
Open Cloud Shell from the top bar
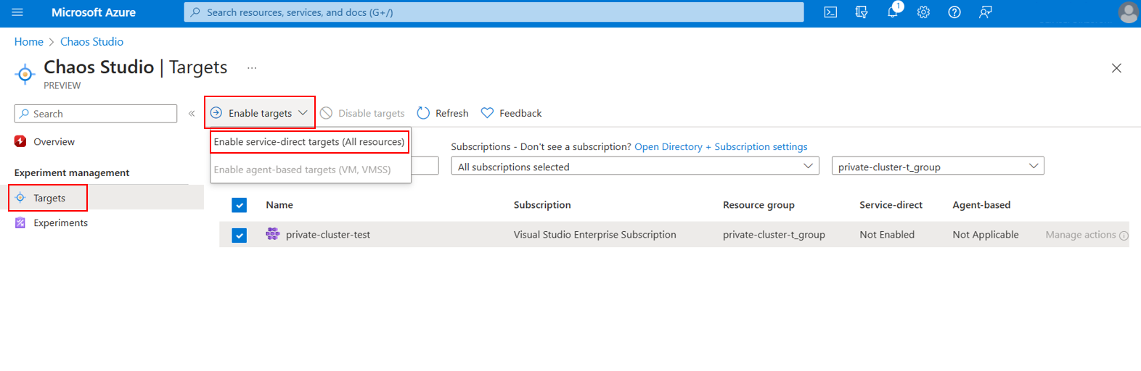point(830,12)
